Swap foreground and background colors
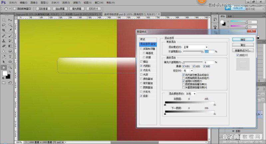Screen dimensions: 266x144 click(10, 72)
